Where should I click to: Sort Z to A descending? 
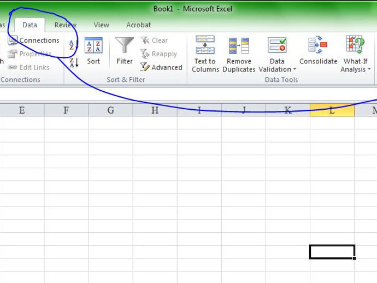(x=74, y=62)
